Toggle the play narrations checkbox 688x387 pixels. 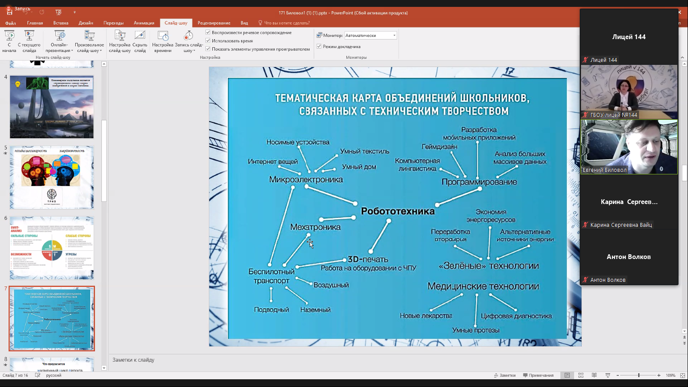(x=208, y=32)
